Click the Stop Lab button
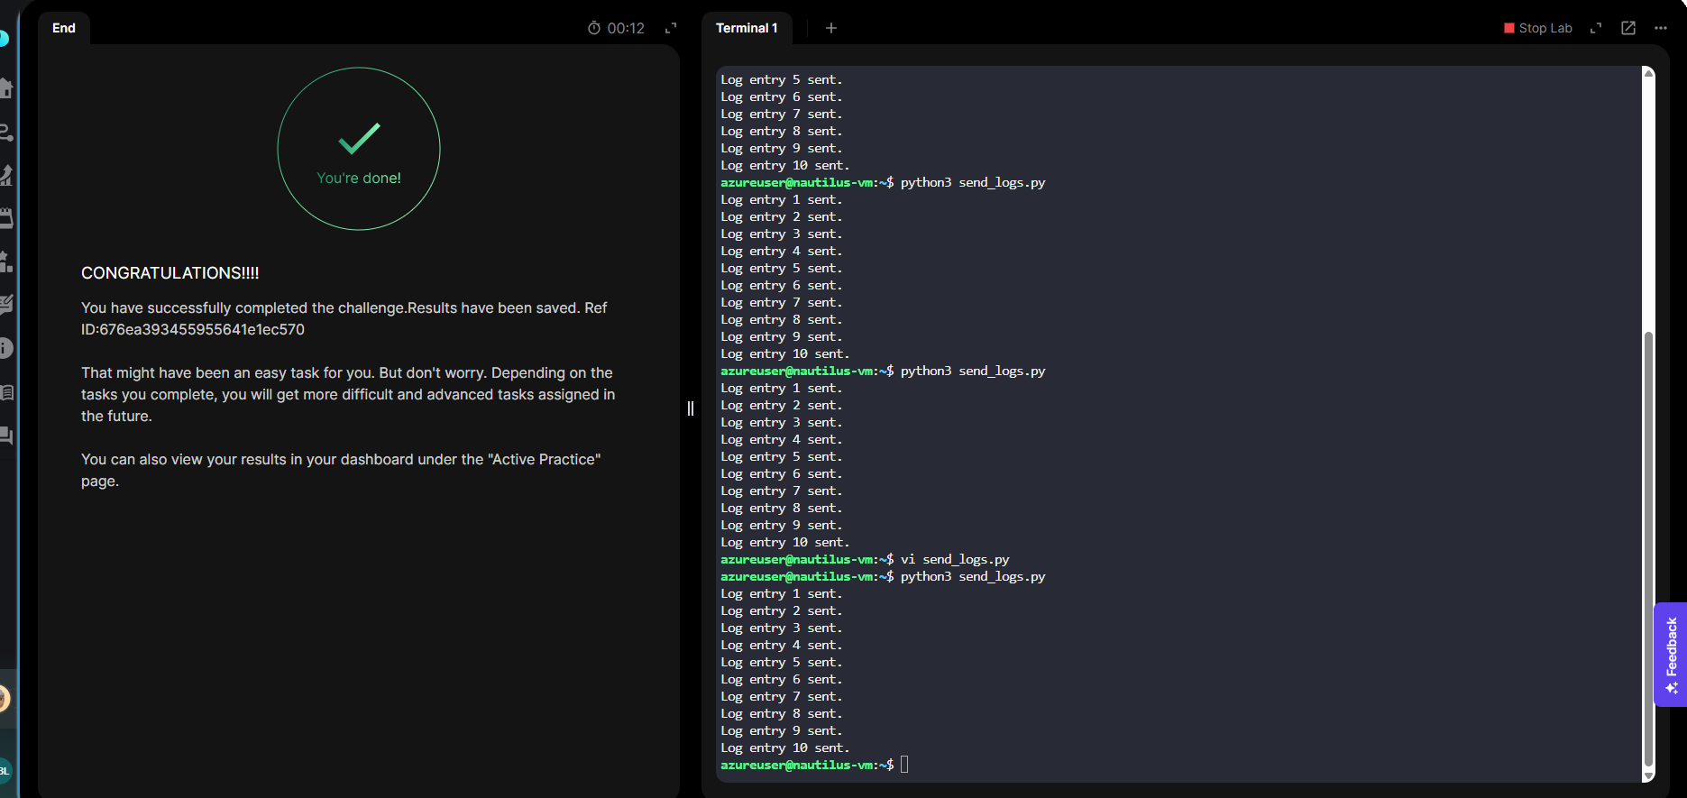 pos(1538,28)
